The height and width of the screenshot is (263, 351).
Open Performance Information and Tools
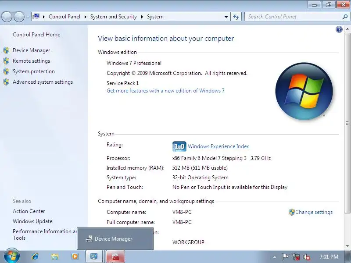click(45, 235)
